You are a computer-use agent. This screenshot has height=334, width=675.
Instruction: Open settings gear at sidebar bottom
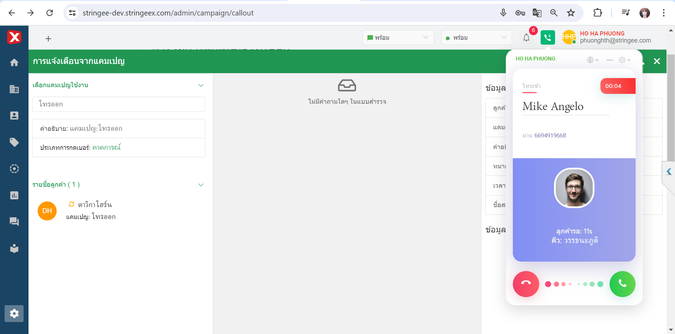(14, 313)
